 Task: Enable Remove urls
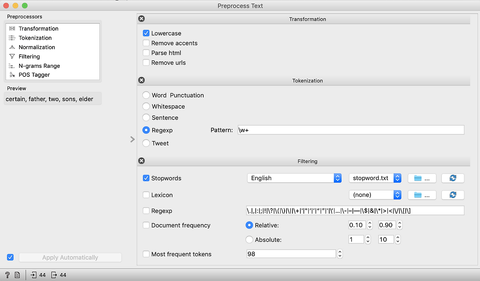coord(146,63)
